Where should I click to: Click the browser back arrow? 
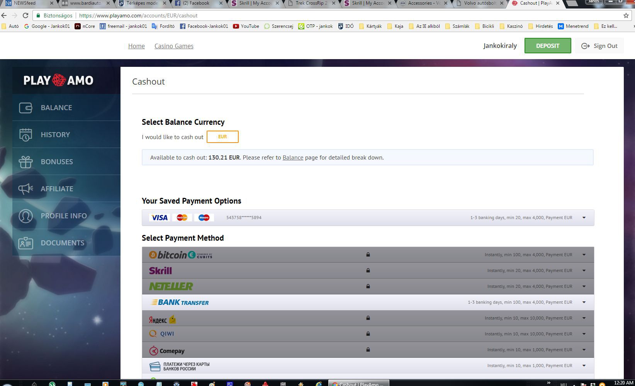4,15
